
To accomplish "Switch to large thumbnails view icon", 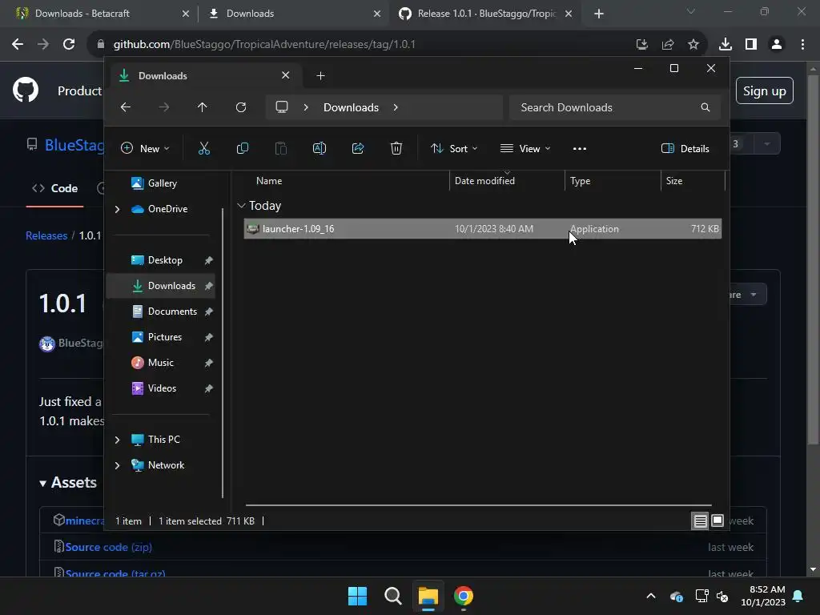I will coord(717,521).
